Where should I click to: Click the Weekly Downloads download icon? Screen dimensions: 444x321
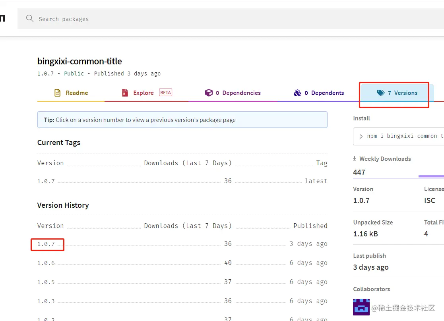[355, 159]
